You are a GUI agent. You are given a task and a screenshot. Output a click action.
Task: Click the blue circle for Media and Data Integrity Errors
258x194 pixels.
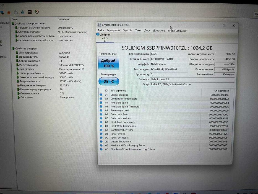[101, 145]
